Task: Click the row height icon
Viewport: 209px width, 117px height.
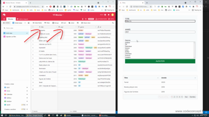Action: click(78, 23)
